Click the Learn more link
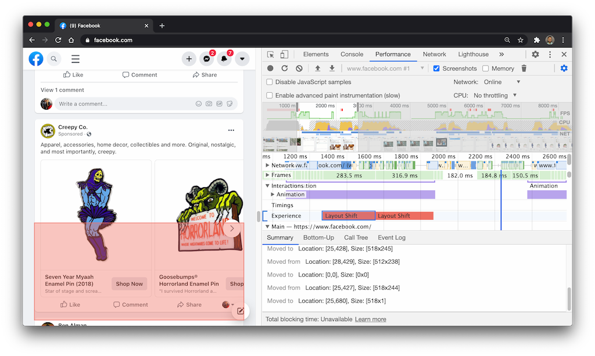595x356 pixels. pyautogui.click(x=370, y=319)
